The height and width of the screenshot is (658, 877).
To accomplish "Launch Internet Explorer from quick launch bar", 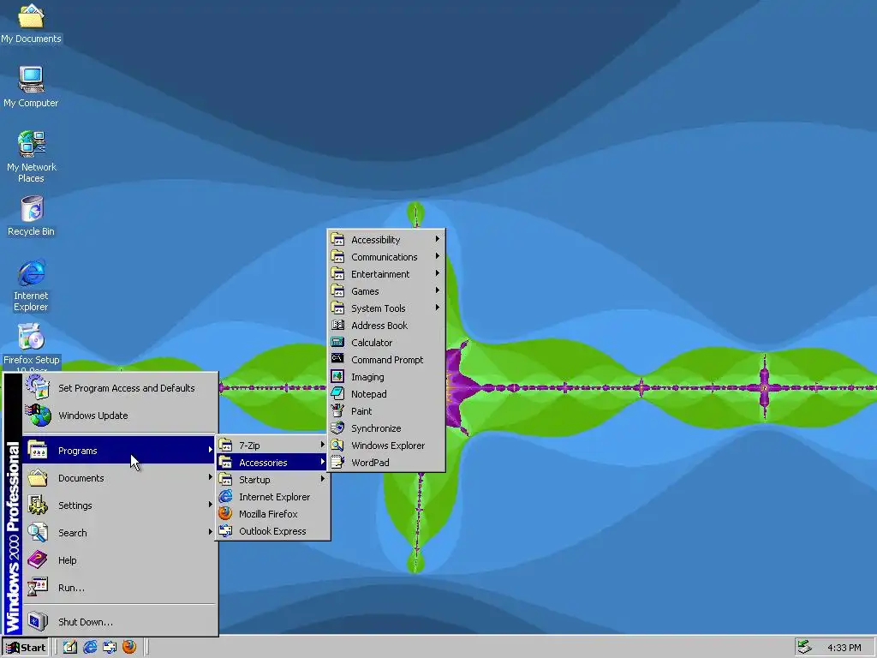I will tap(89, 648).
